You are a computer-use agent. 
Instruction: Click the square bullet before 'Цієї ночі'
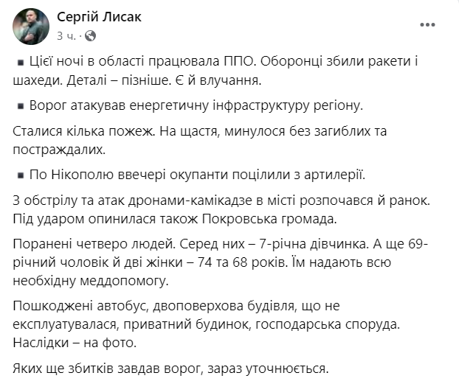coord(19,64)
